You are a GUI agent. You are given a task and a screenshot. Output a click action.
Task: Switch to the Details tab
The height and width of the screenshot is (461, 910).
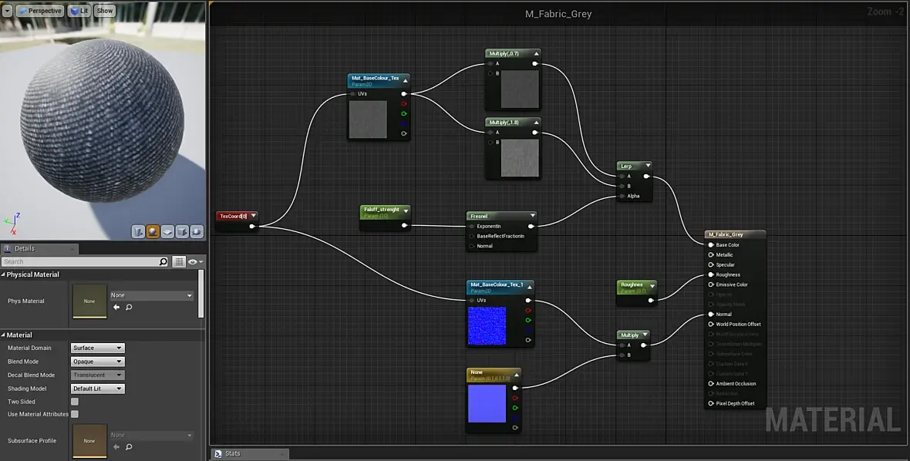point(39,249)
